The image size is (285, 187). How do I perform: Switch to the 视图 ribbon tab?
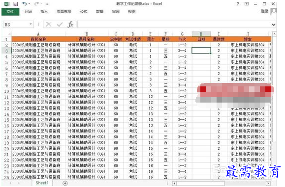[x=132, y=12]
